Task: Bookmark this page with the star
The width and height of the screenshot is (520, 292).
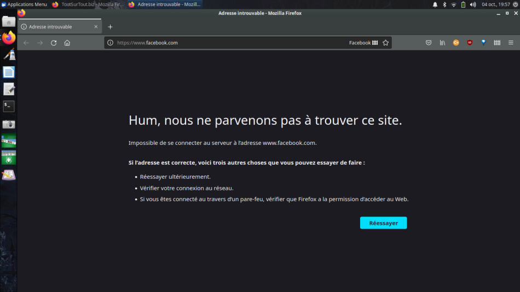Action: (385, 43)
